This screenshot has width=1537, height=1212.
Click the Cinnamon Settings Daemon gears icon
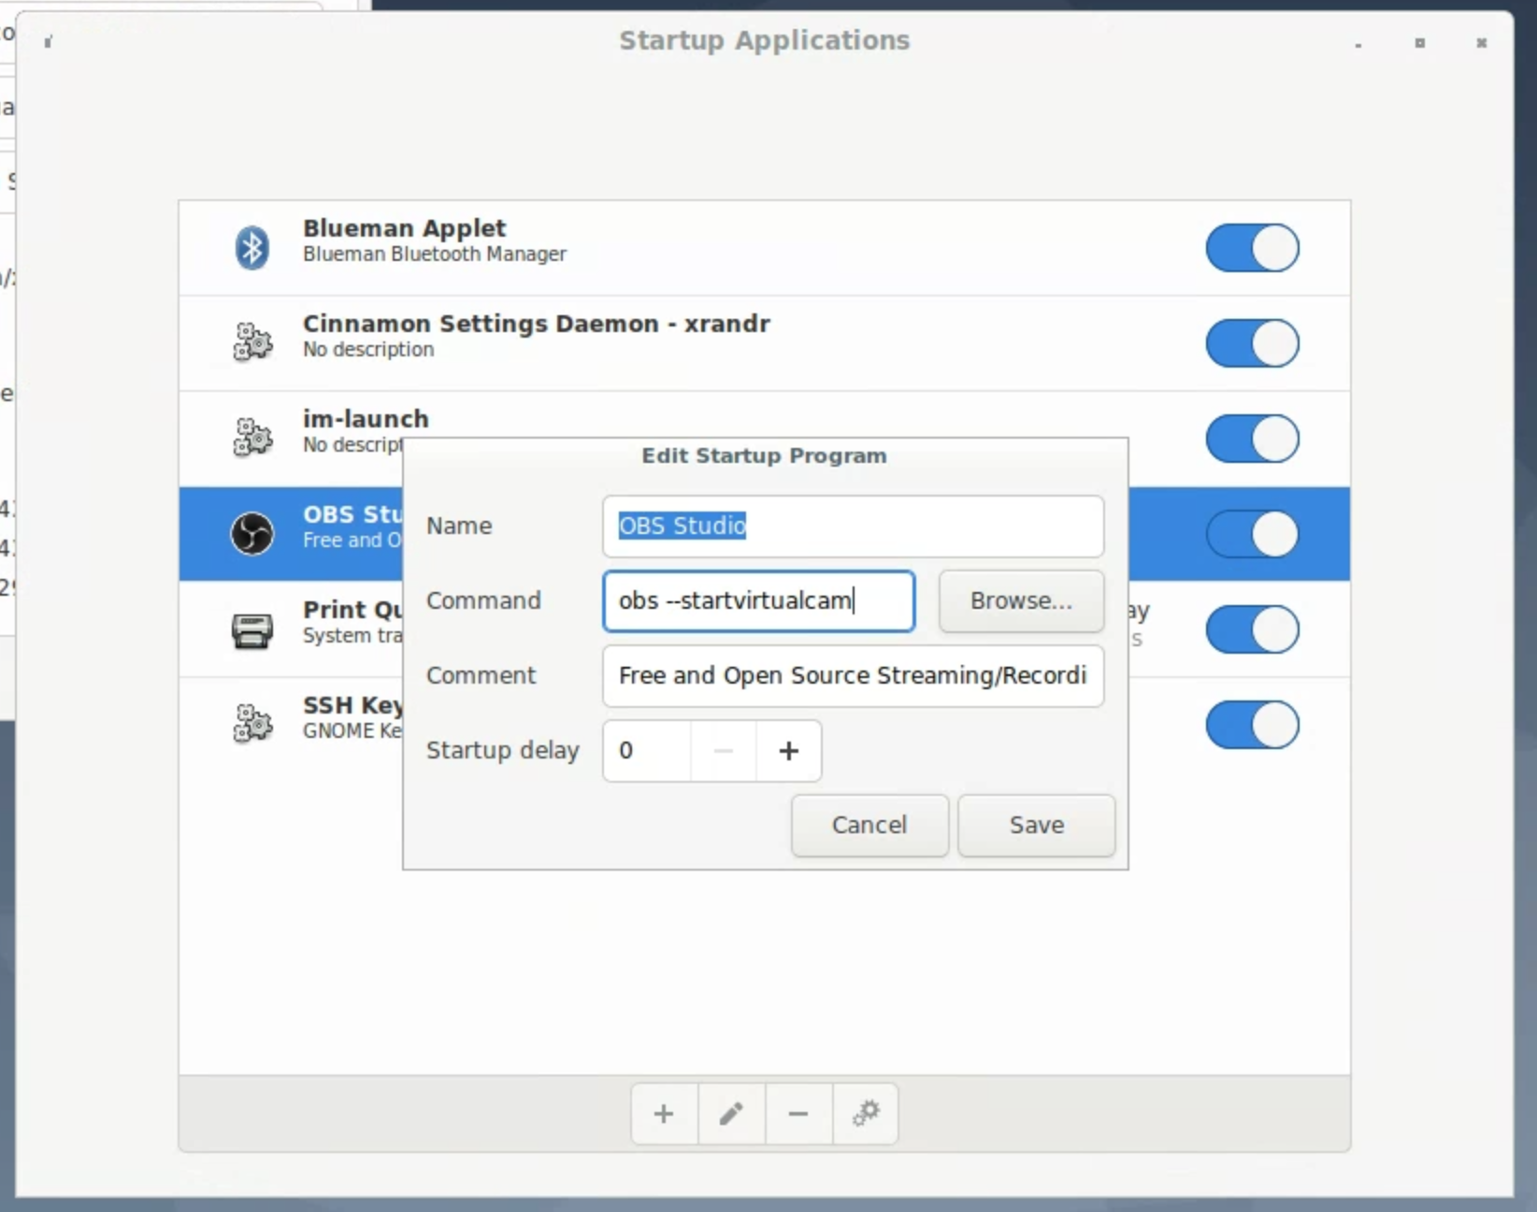[251, 342]
